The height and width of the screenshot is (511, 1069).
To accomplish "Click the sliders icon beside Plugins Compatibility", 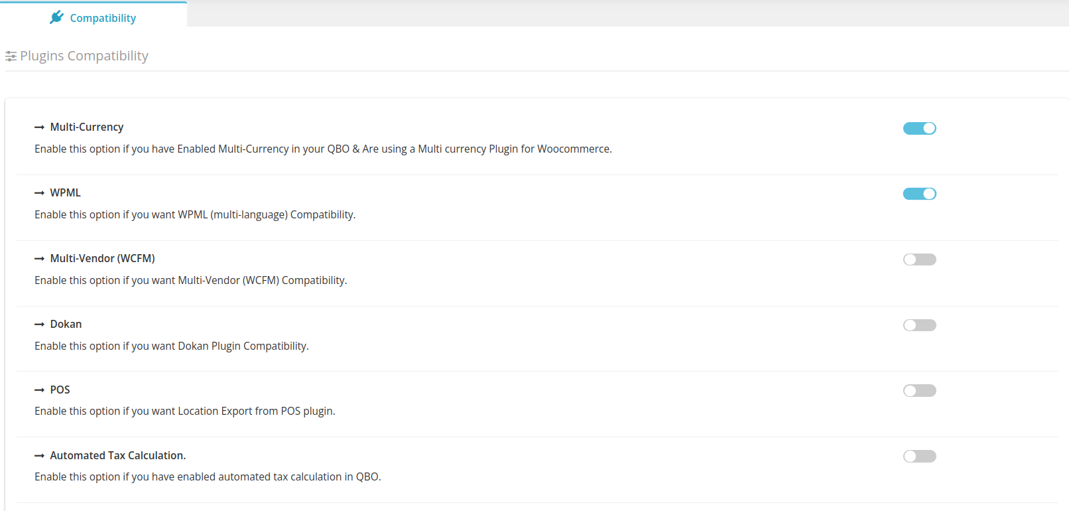I will (x=11, y=56).
